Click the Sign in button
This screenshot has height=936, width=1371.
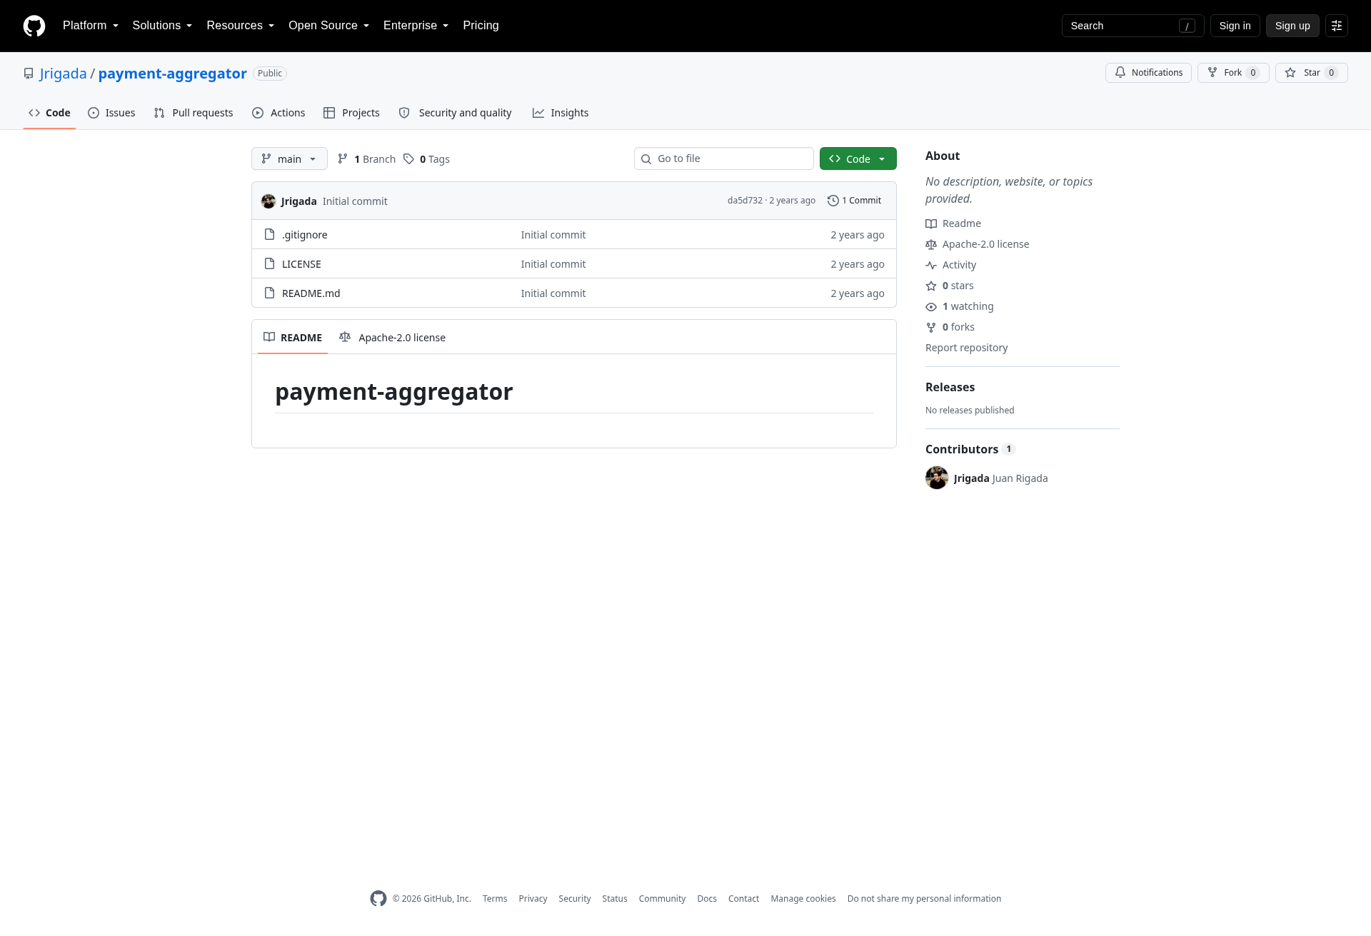pyautogui.click(x=1235, y=26)
